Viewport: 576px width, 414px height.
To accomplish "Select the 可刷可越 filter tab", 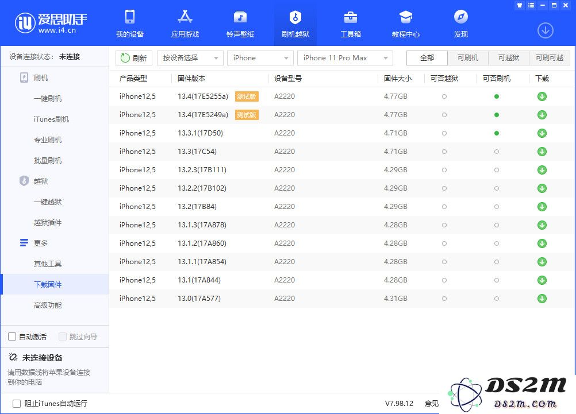I will [550, 58].
